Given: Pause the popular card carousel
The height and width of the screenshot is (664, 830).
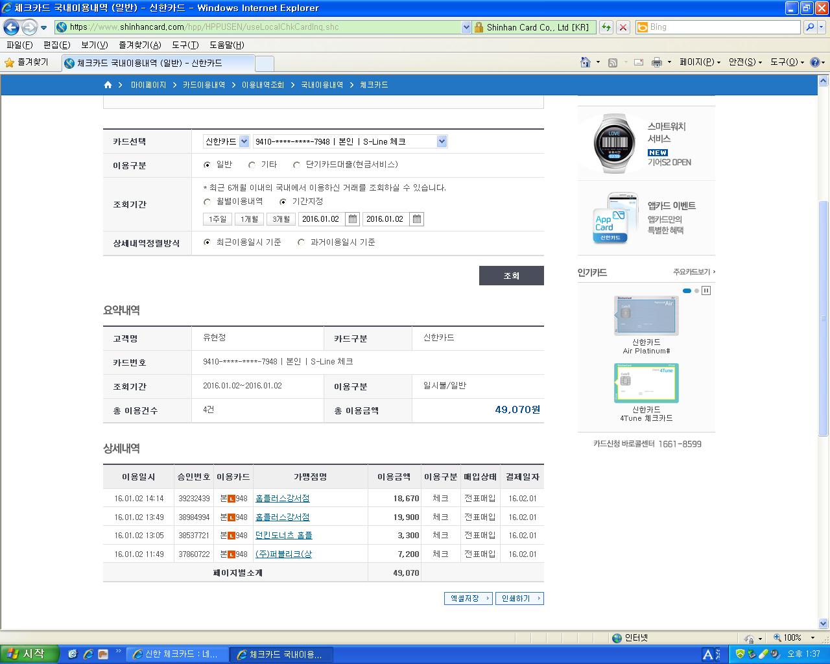Looking at the screenshot, I should point(706,290).
